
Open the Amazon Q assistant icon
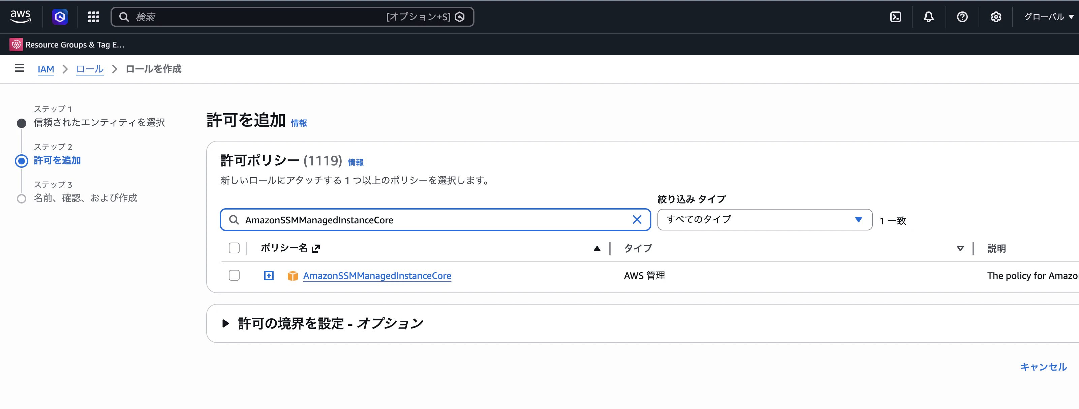60,17
